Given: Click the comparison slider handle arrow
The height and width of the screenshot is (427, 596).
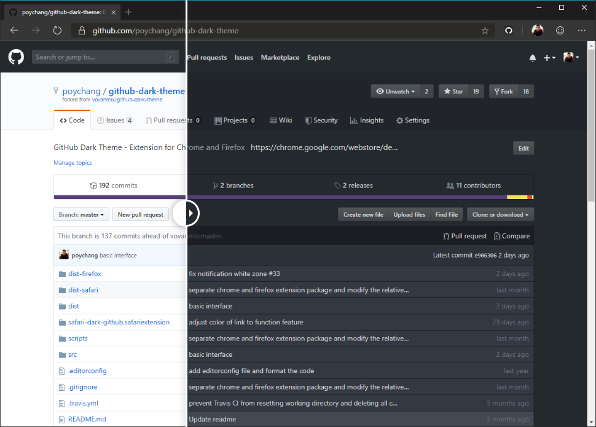Looking at the screenshot, I should point(186,213).
